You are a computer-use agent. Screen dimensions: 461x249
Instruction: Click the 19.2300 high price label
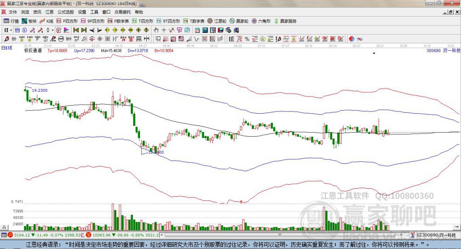click(x=40, y=90)
